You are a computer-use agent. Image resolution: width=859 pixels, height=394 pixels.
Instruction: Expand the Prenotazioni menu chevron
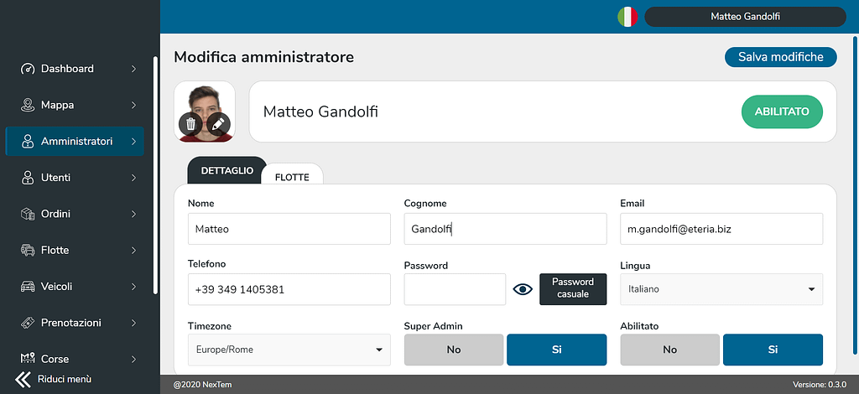pyautogui.click(x=133, y=323)
